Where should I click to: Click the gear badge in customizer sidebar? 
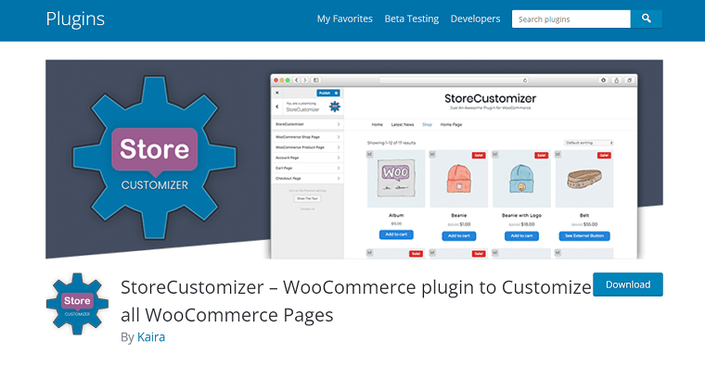[x=335, y=107]
